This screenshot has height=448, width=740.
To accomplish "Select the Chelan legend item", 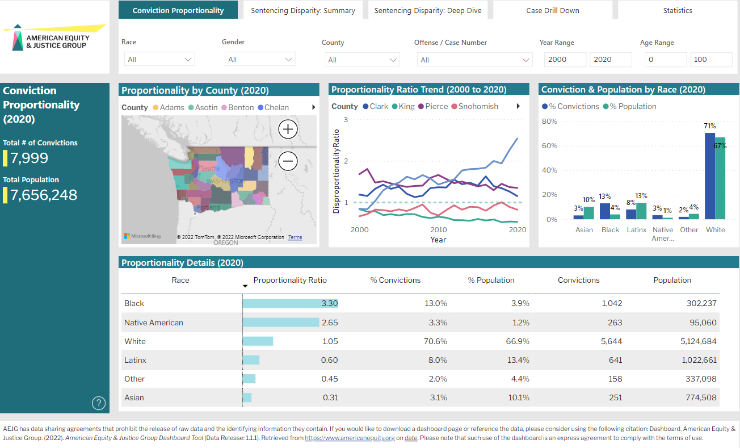I will click(x=273, y=107).
